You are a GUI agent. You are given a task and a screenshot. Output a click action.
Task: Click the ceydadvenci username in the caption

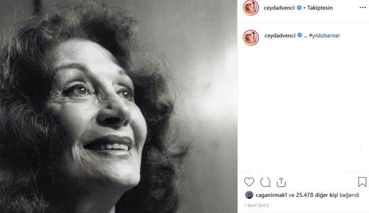click(x=279, y=36)
